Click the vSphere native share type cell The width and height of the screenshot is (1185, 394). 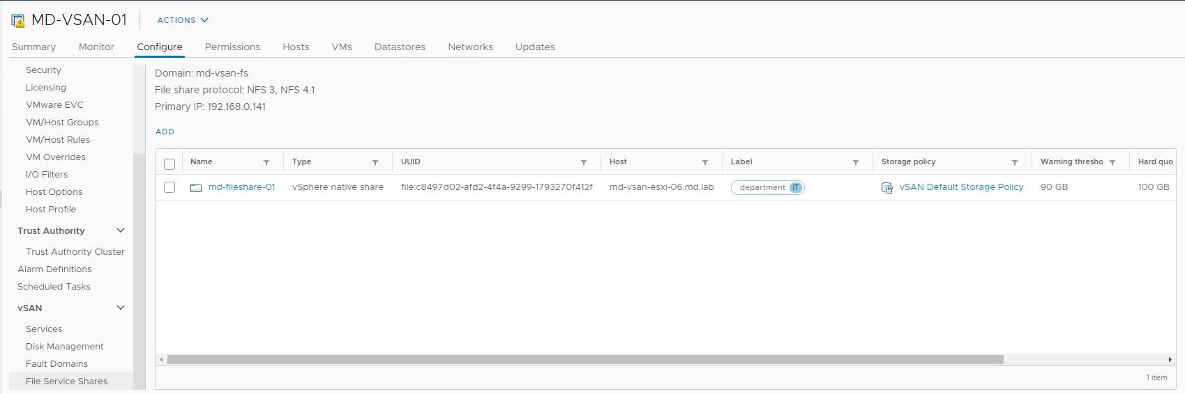pos(338,187)
